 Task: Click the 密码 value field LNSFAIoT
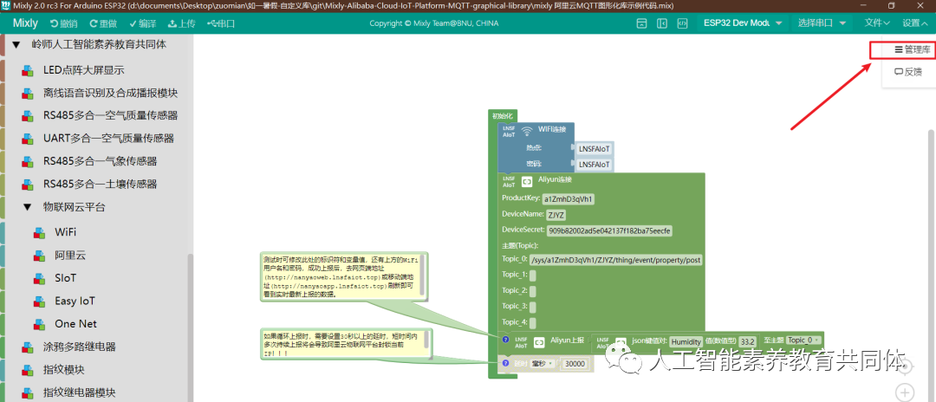(x=594, y=164)
